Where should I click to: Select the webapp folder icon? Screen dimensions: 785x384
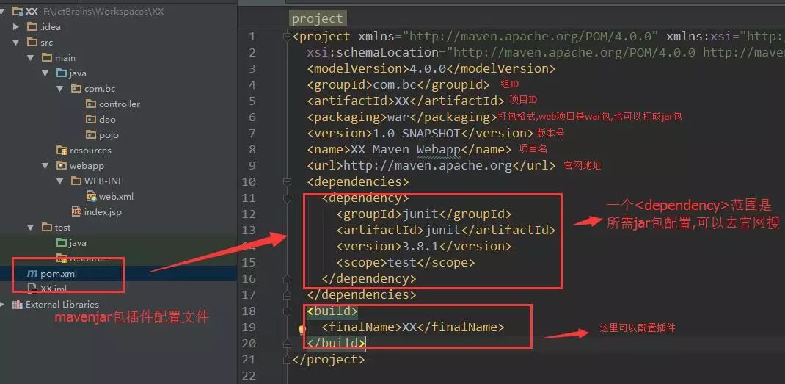coord(62,165)
